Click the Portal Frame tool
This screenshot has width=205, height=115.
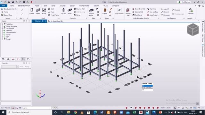(53, 15)
